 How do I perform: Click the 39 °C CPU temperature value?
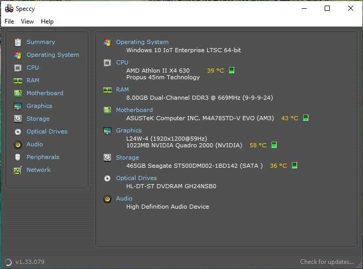(x=216, y=71)
